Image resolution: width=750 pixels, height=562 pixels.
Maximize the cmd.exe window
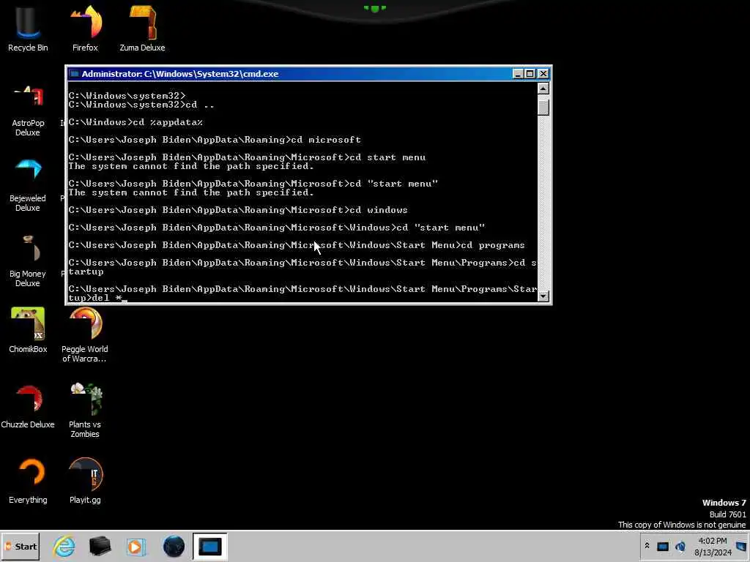click(x=530, y=74)
